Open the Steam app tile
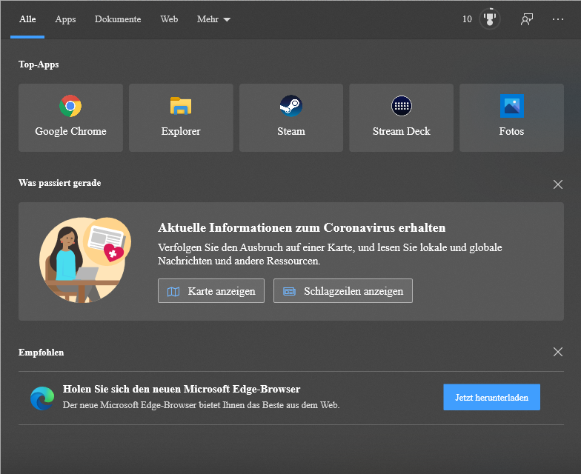Screen dimensions: 581x474 point(290,118)
